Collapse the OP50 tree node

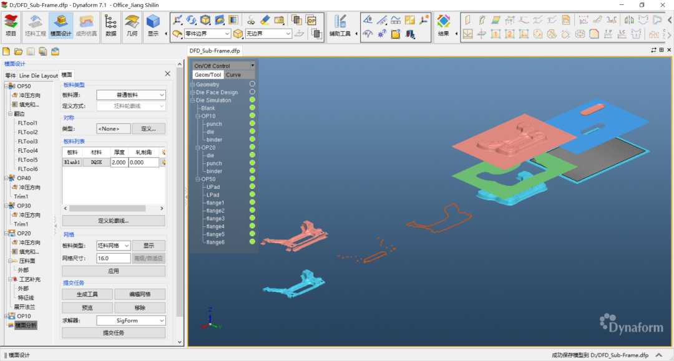7,86
